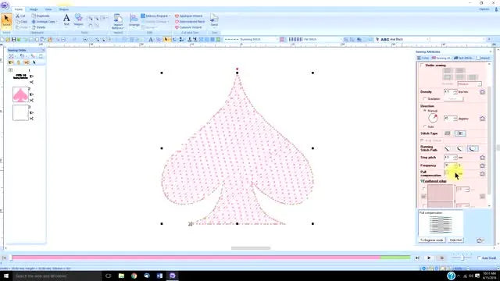The height and width of the screenshot is (281, 500).
Task: Reset Density to its default value
Action: 482,92
